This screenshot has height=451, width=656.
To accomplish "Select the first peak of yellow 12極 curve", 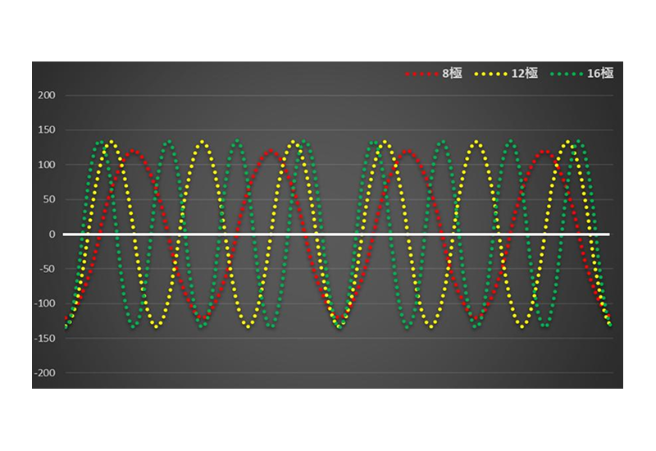I will 111,142.
